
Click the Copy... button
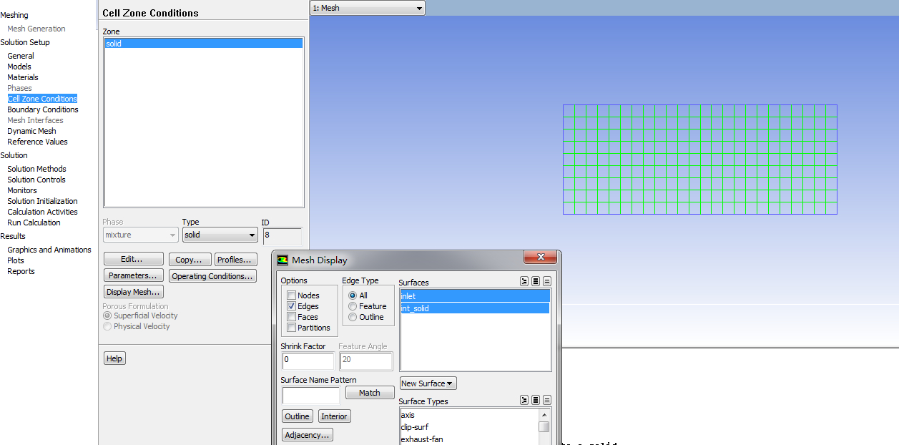(191, 260)
